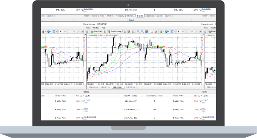Toggle chart shift icon
The image size is (257, 138).
coord(156,32)
